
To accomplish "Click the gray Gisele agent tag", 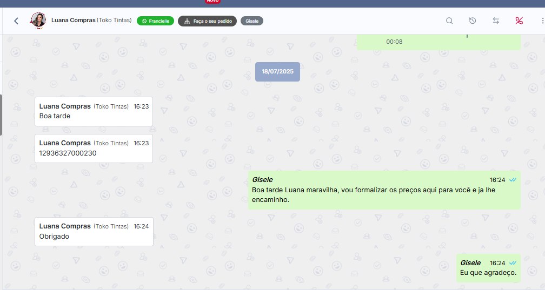I will click(252, 21).
